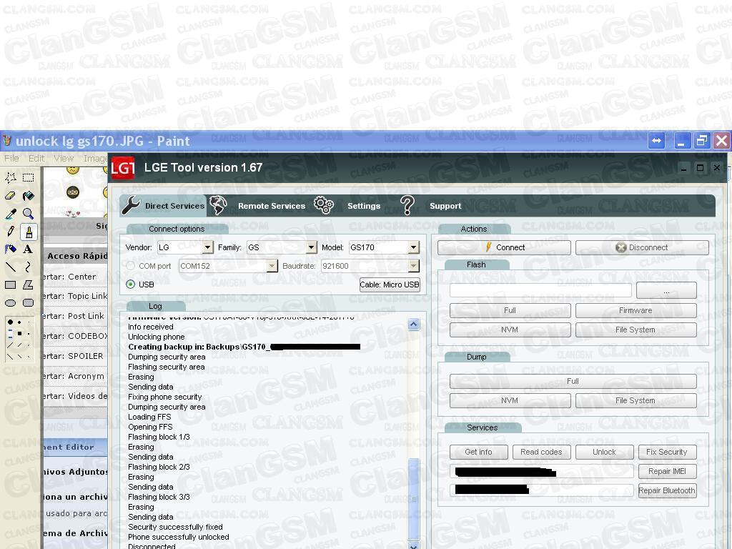Select the COM port radio button
The image size is (732, 549).
pyautogui.click(x=131, y=266)
